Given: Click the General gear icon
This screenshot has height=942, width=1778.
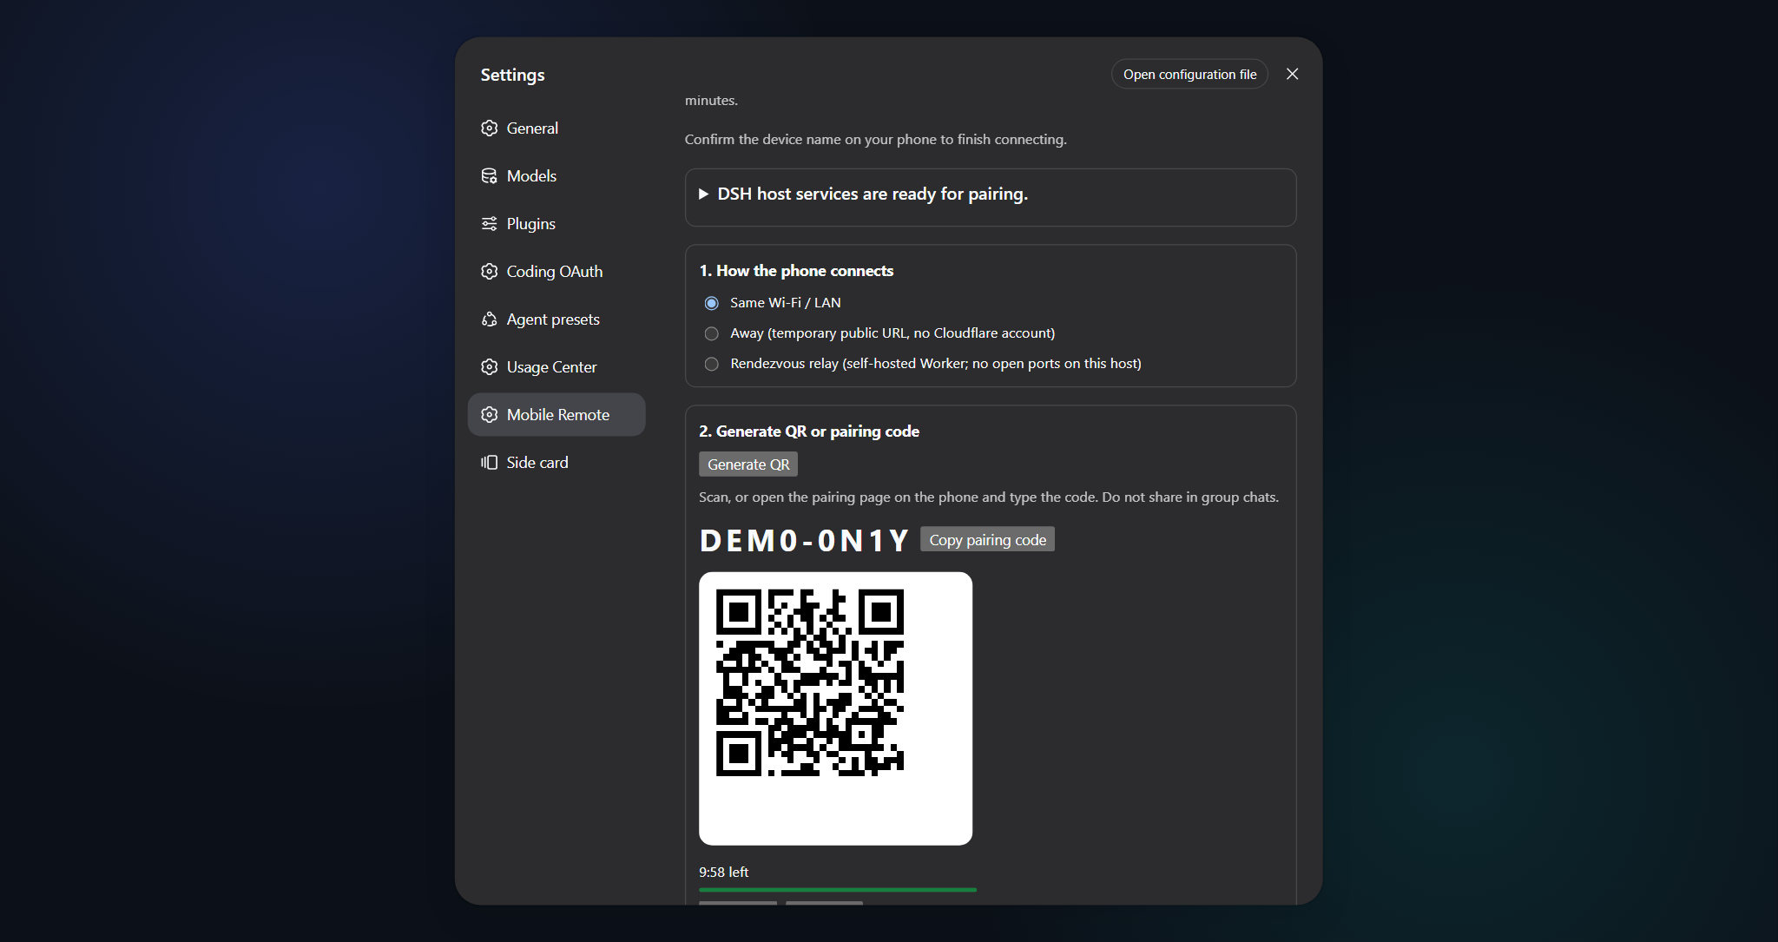Looking at the screenshot, I should 490,128.
